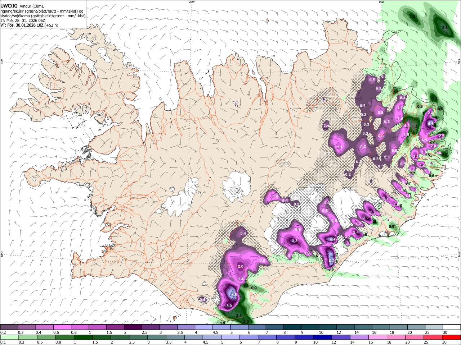Click the '30' label under the snow legend
This screenshot has width=461, height=345.
(445, 332)
